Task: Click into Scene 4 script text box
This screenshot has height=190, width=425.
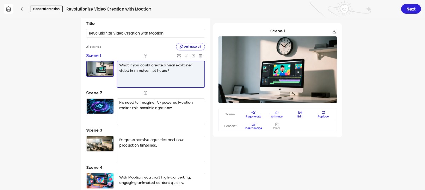Action: [160, 181]
